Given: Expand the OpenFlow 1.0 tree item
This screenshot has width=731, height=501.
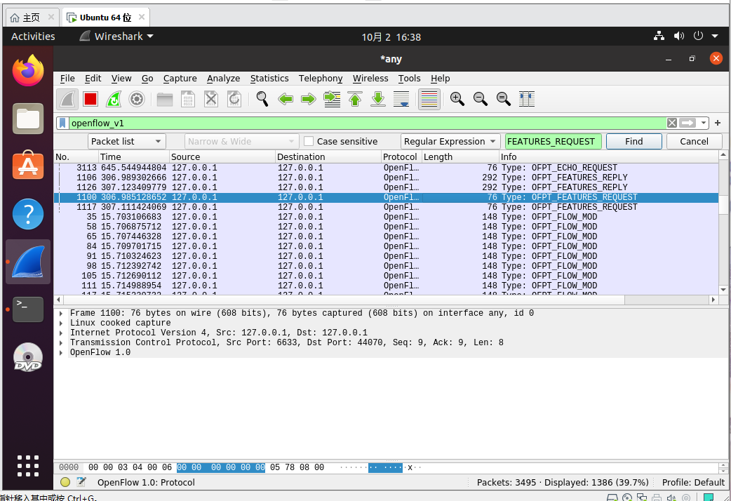Looking at the screenshot, I should coord(61,353).
